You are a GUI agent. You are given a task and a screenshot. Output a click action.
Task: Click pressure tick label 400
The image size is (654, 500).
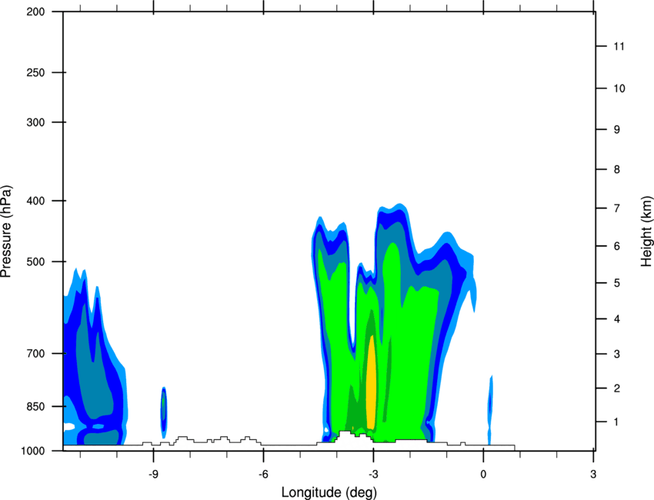pyautogui.click(x=35, y=201)
